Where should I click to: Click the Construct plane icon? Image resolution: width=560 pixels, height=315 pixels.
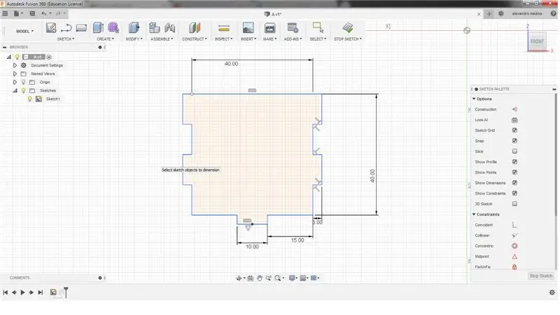tap(195, 28)
